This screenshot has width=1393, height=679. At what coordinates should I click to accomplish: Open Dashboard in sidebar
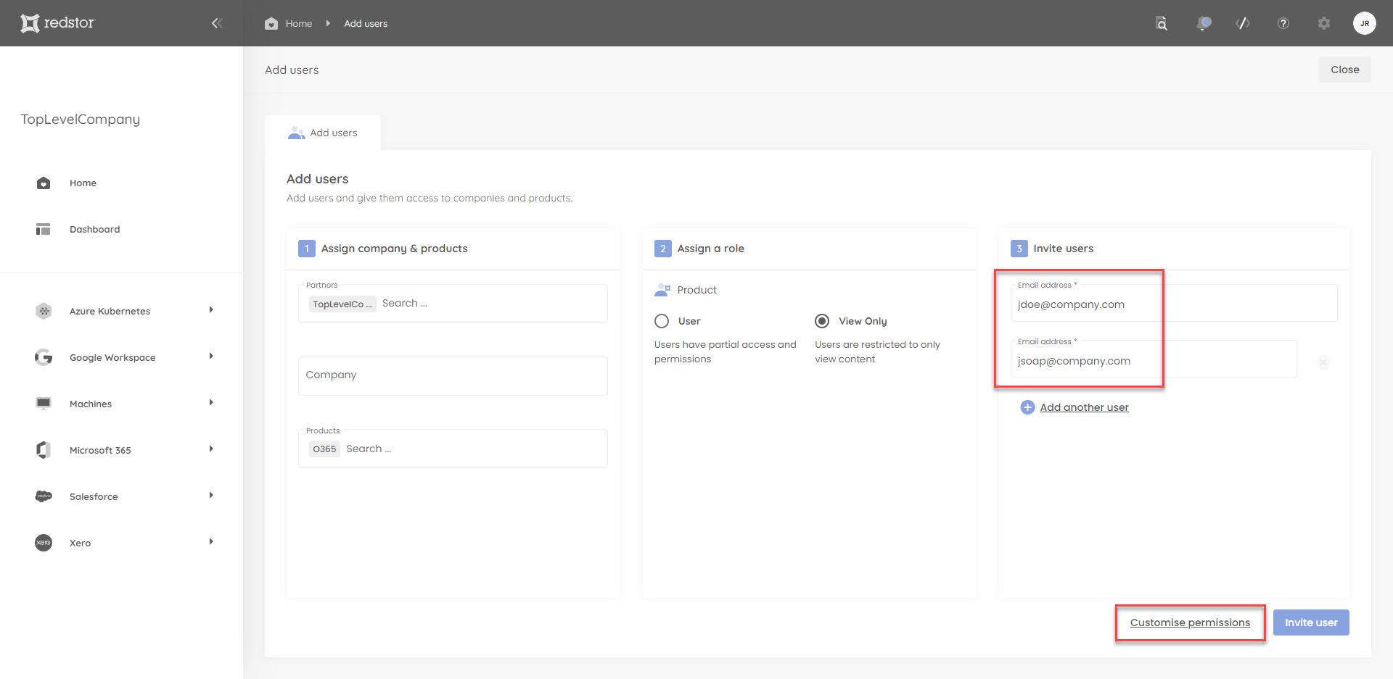(95, 230)
